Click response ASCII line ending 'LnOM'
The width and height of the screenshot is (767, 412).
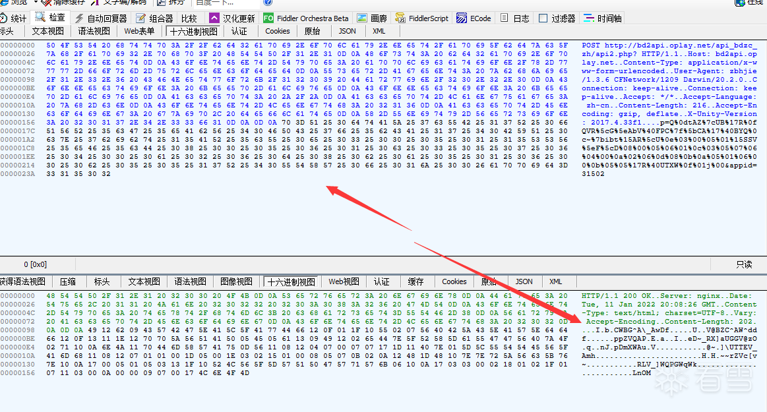coord(617,373)
